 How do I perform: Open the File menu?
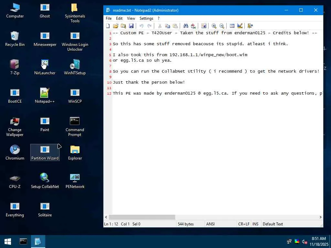point(109,18)
